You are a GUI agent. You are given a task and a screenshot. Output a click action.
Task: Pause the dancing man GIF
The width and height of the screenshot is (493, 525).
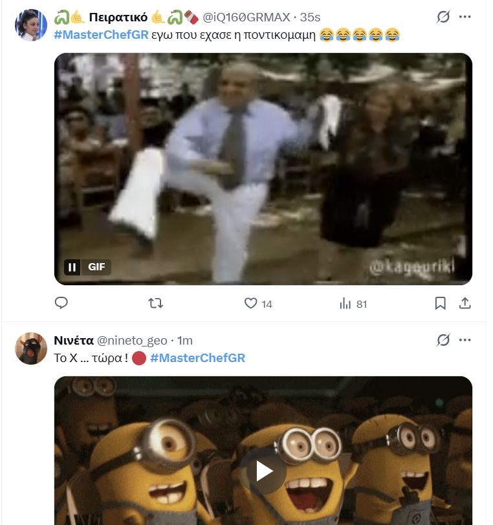72,267
